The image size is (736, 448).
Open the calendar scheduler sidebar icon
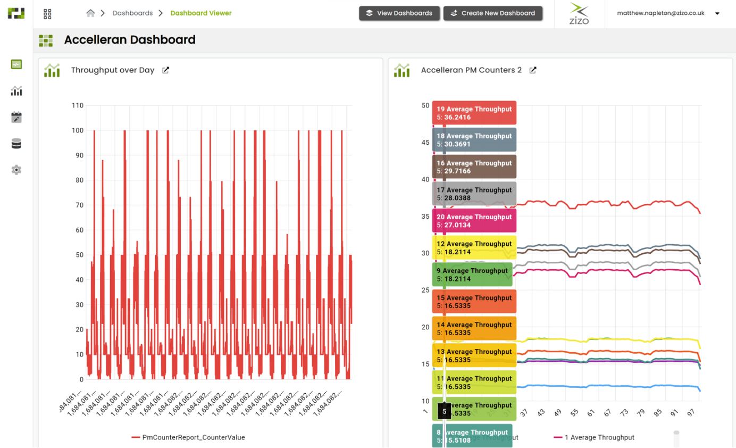(x=16, y=117)
